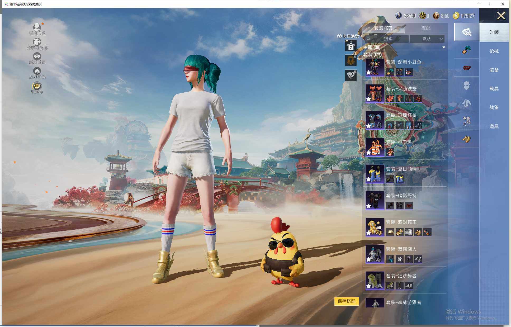This screenshot has height=327, width=511.
Task: Toggle favorite star on 套装-派对舞王
Action: tap(368, 233)
